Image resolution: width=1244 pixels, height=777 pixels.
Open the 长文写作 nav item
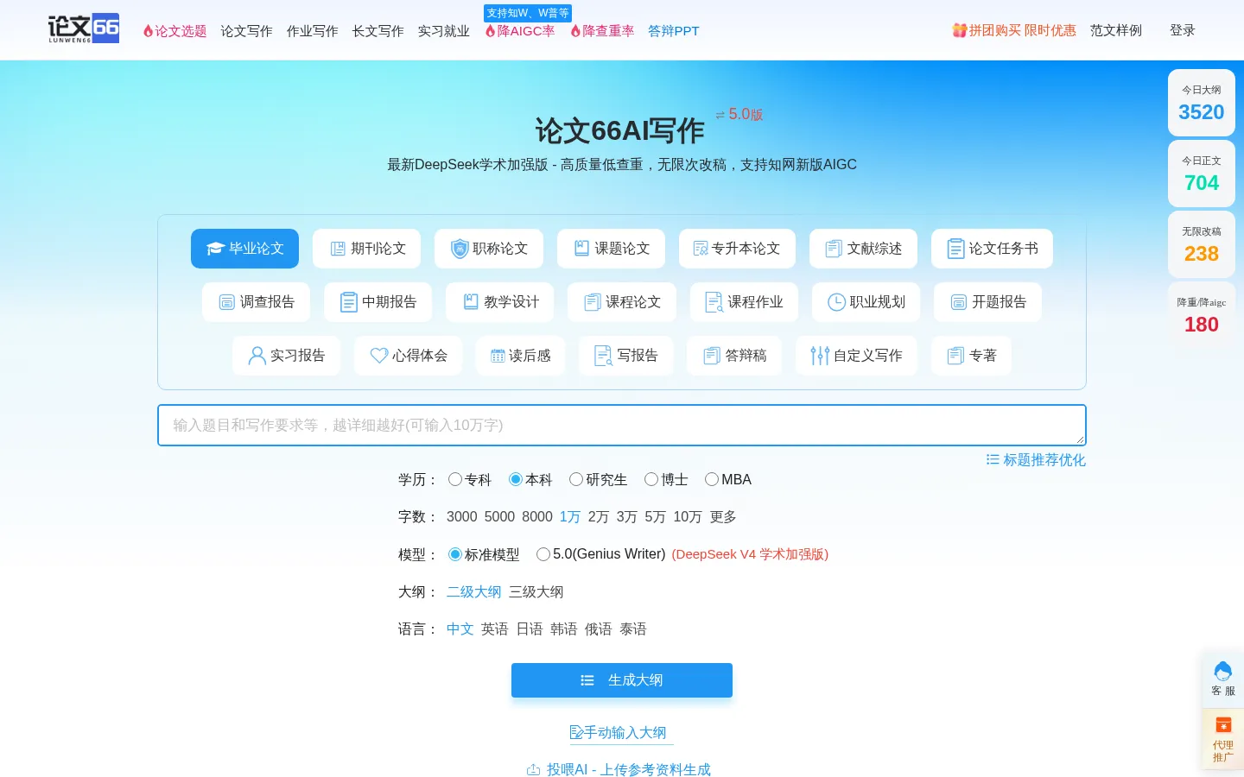[x=378, y=31]
